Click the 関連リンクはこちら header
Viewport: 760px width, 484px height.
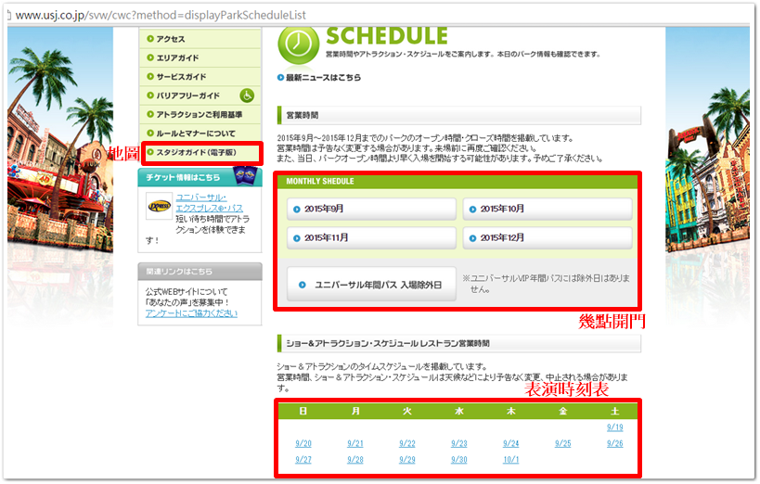200,272
